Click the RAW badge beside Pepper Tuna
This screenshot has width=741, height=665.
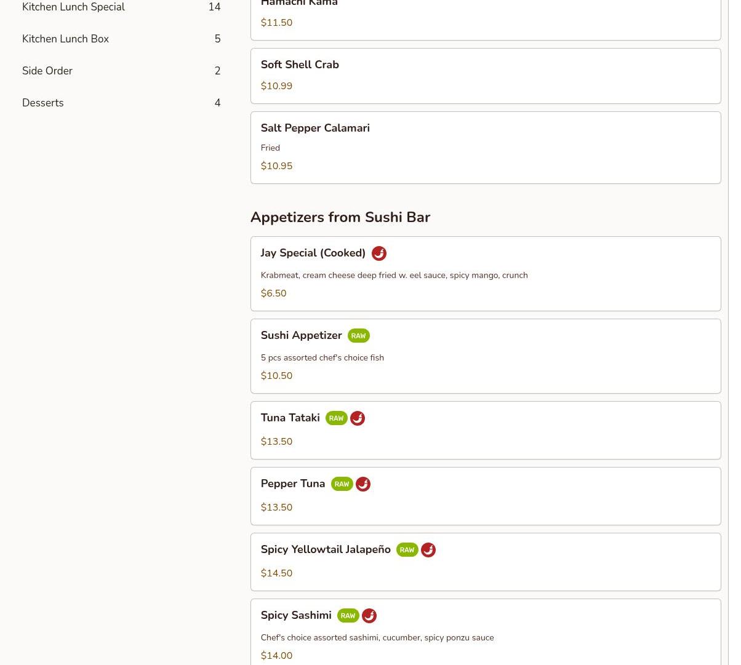pyautogui.click(x=342, y=484)
